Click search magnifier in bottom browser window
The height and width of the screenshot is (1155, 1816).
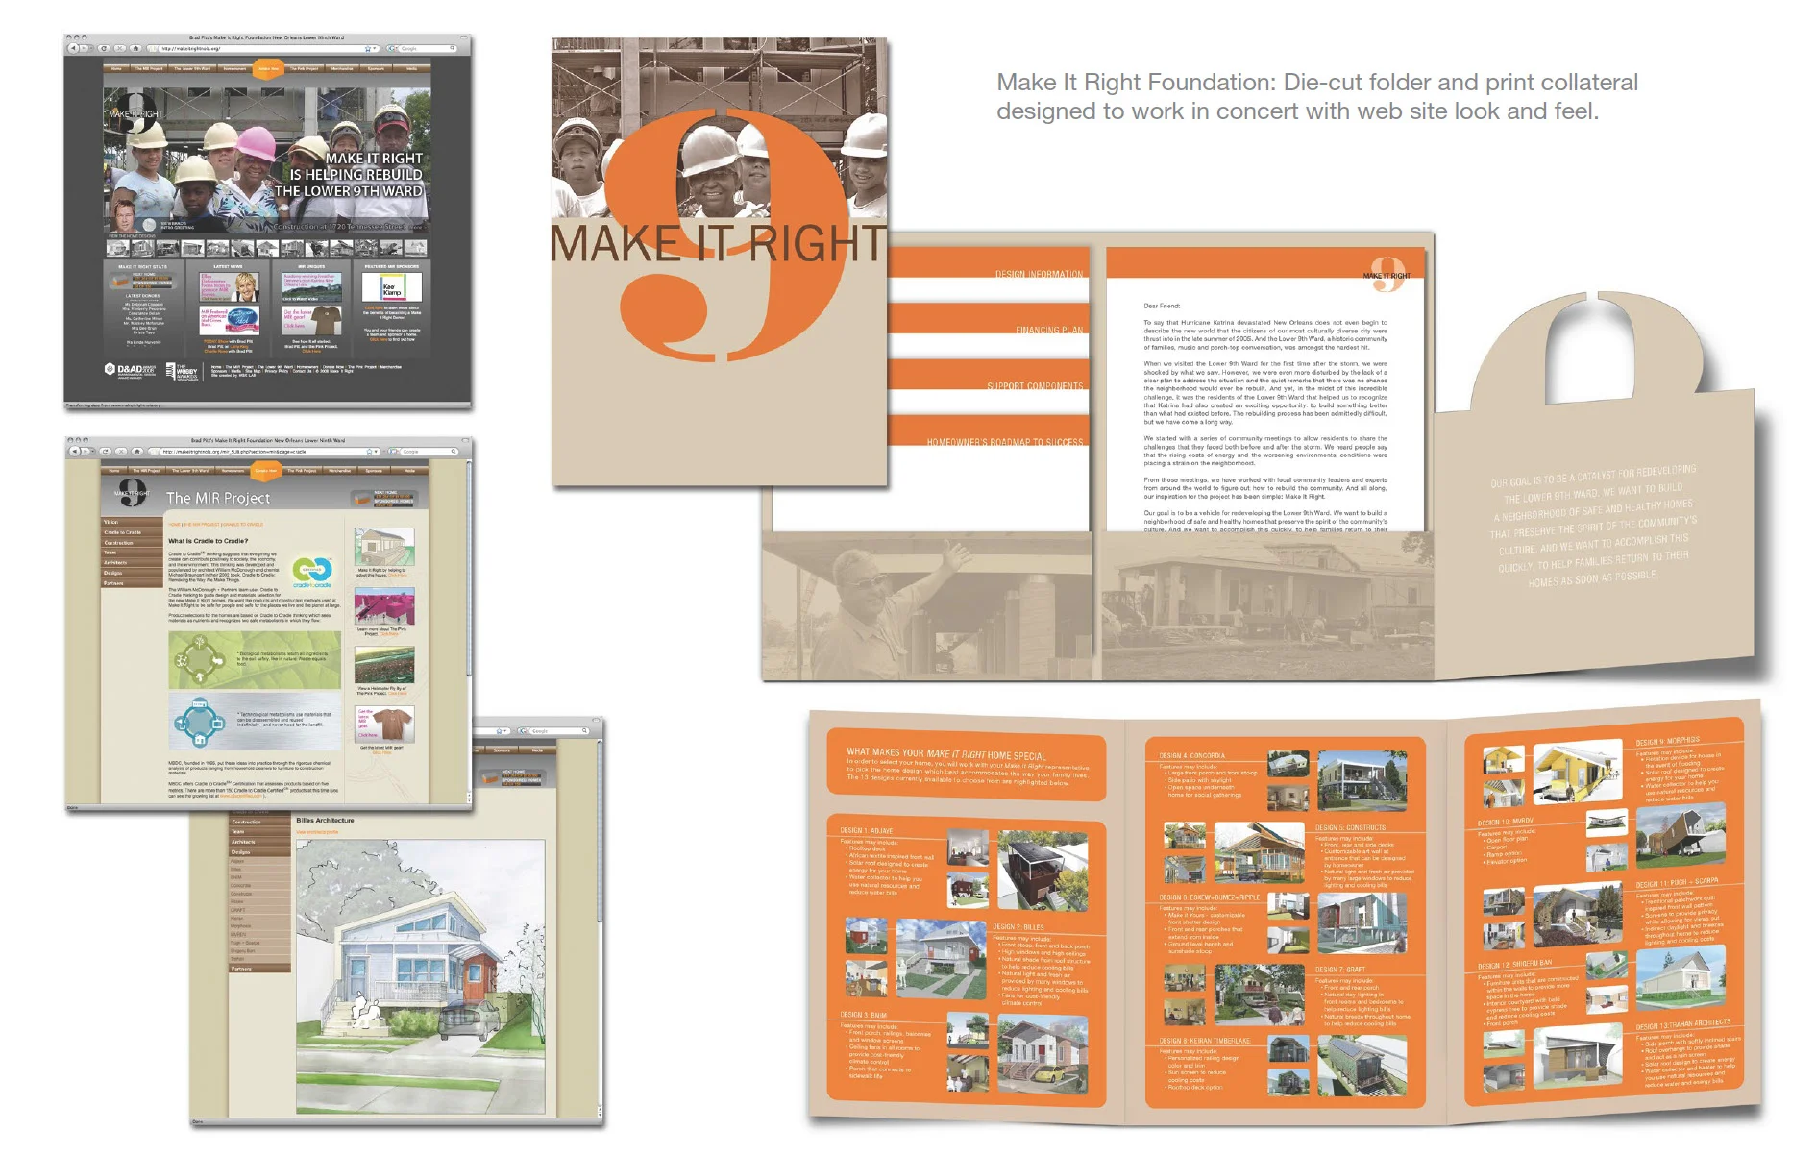pyautogui.click(x=584, y=730)
